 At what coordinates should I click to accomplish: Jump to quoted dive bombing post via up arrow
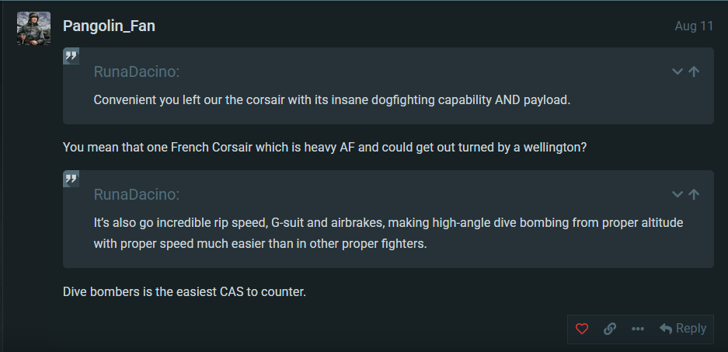click(694, 194)
